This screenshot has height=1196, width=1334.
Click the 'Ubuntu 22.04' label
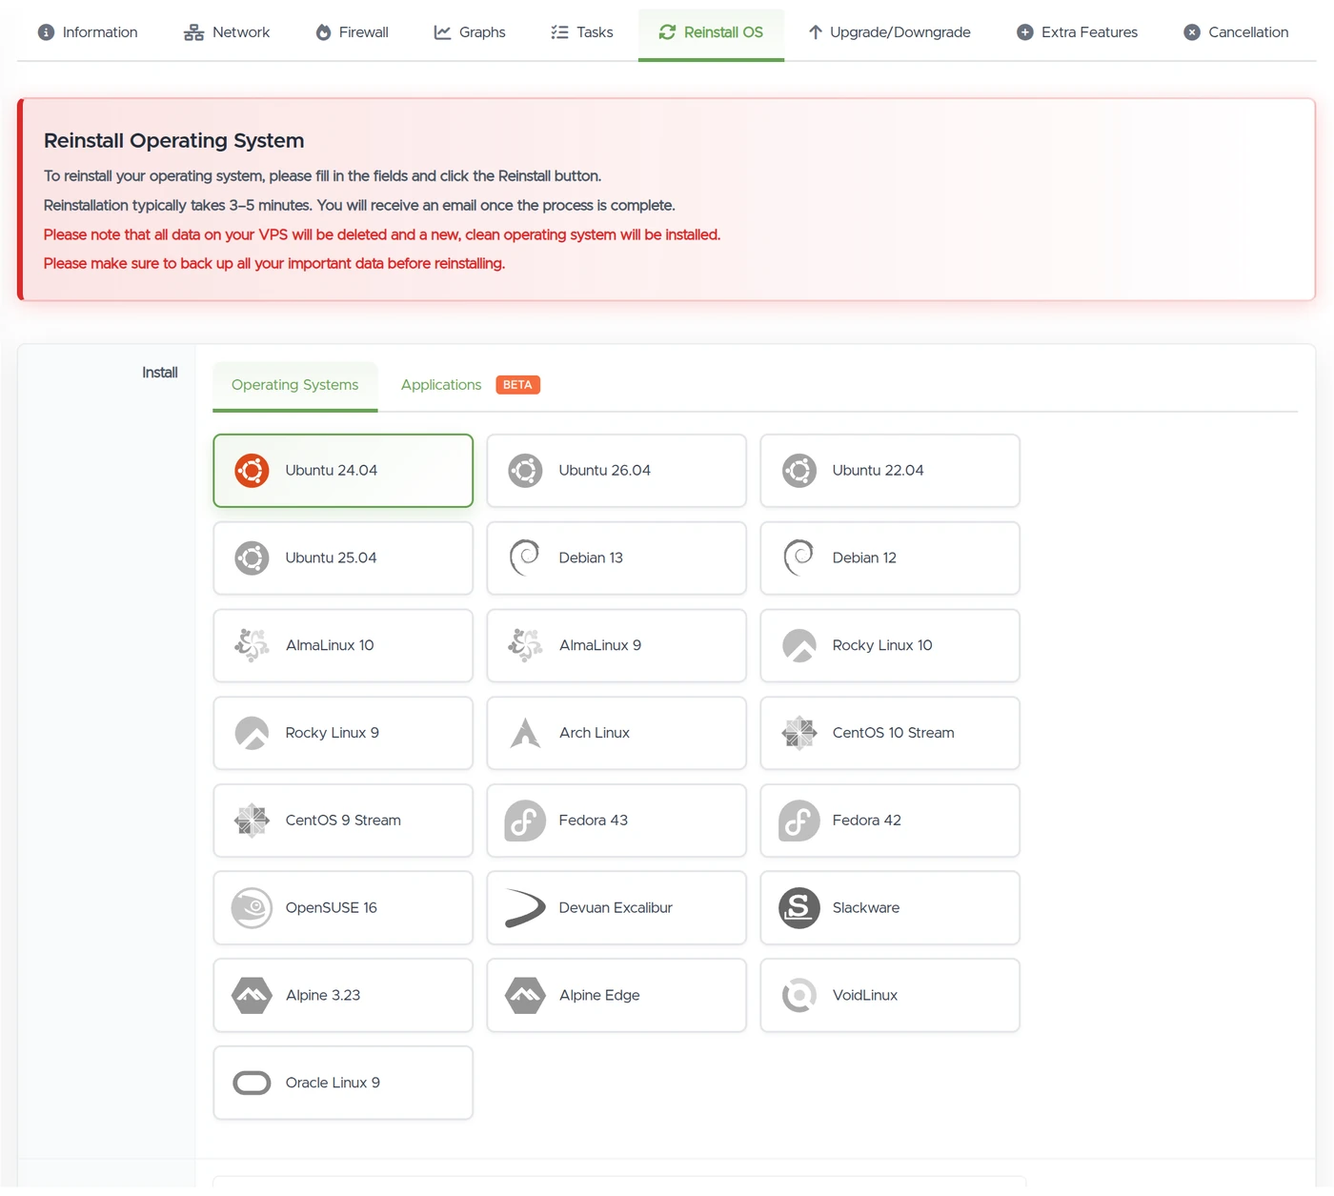(x=879, y=471)
